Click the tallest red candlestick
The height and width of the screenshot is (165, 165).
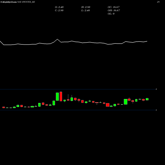pos(61,96)
